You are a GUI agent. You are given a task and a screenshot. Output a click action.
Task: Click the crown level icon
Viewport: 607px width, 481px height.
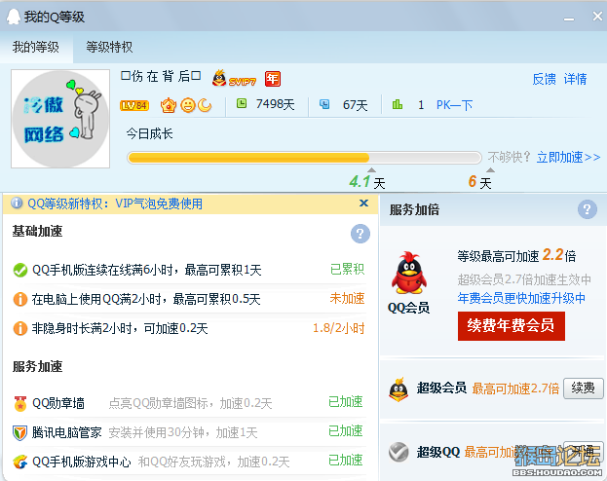click(x=169, y=105)
